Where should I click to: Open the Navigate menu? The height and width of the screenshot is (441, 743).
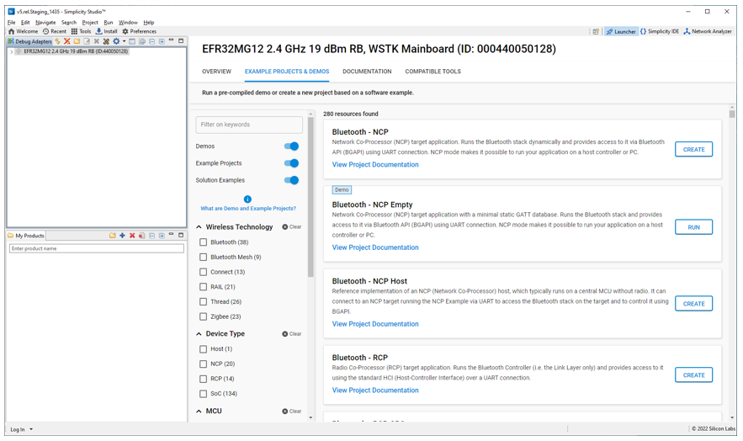[x=45, y=22]
